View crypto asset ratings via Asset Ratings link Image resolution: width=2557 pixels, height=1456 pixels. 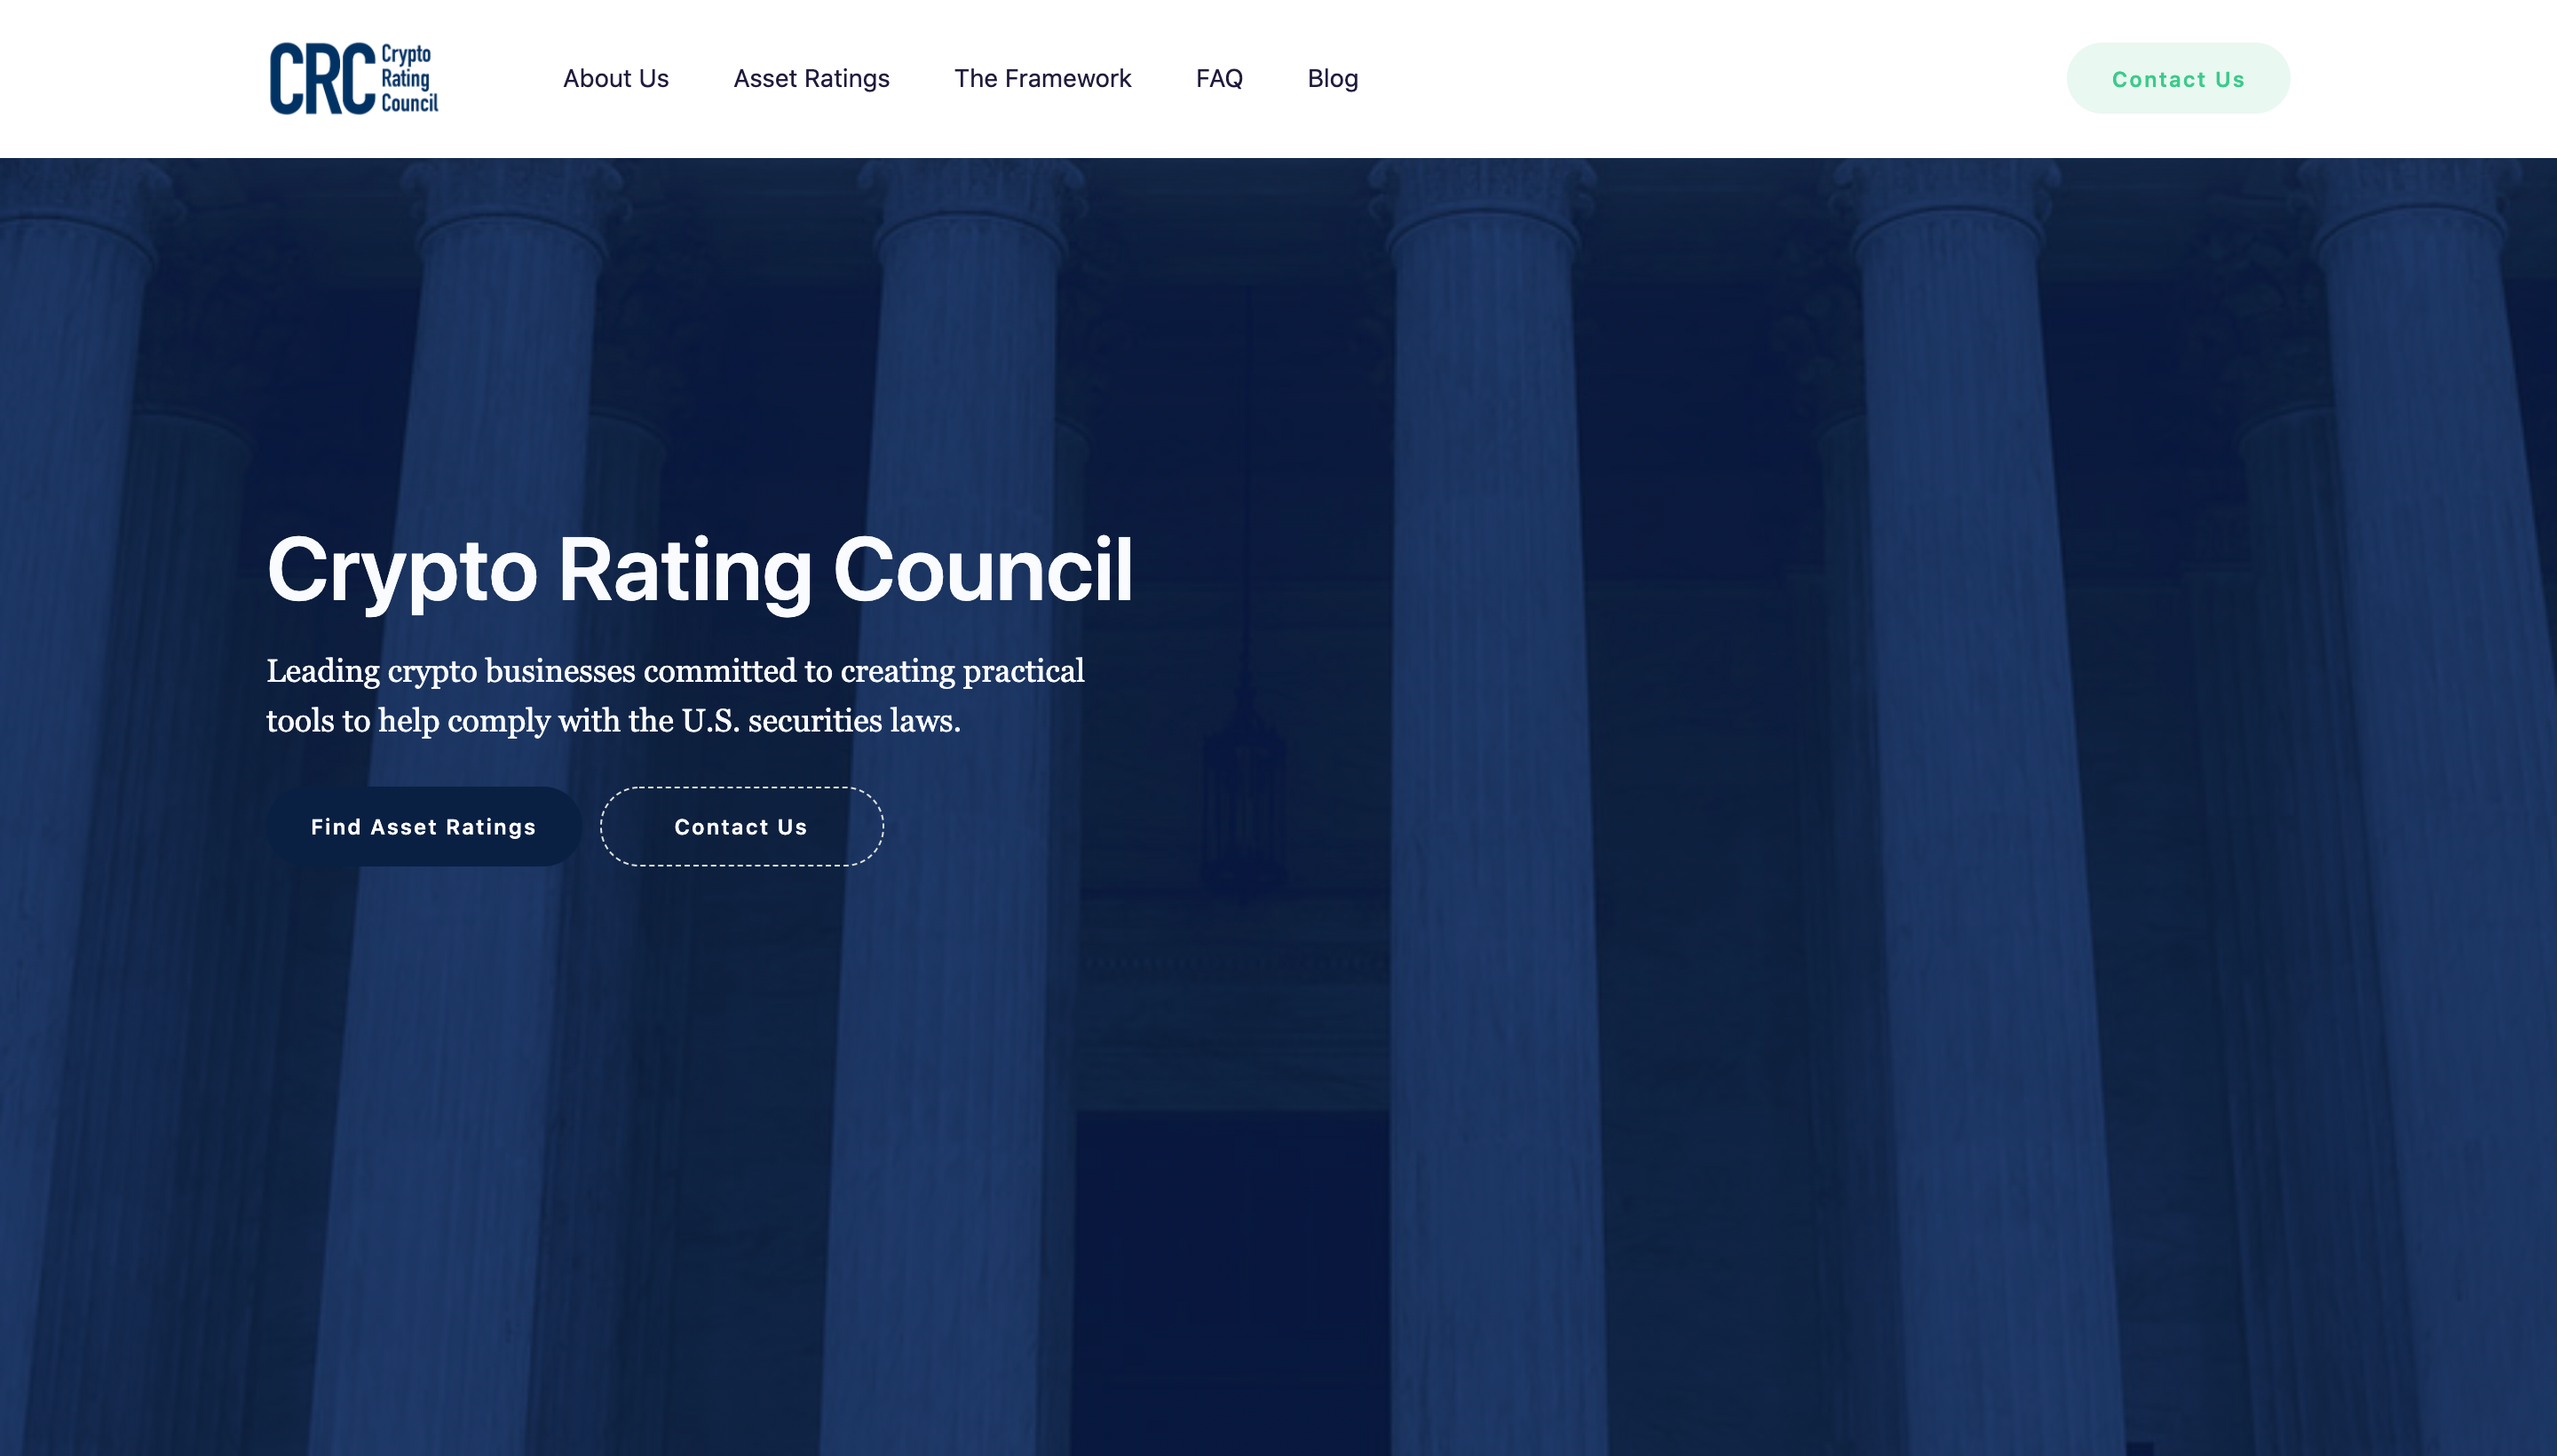pyautogui.click(x=812, y=78)
